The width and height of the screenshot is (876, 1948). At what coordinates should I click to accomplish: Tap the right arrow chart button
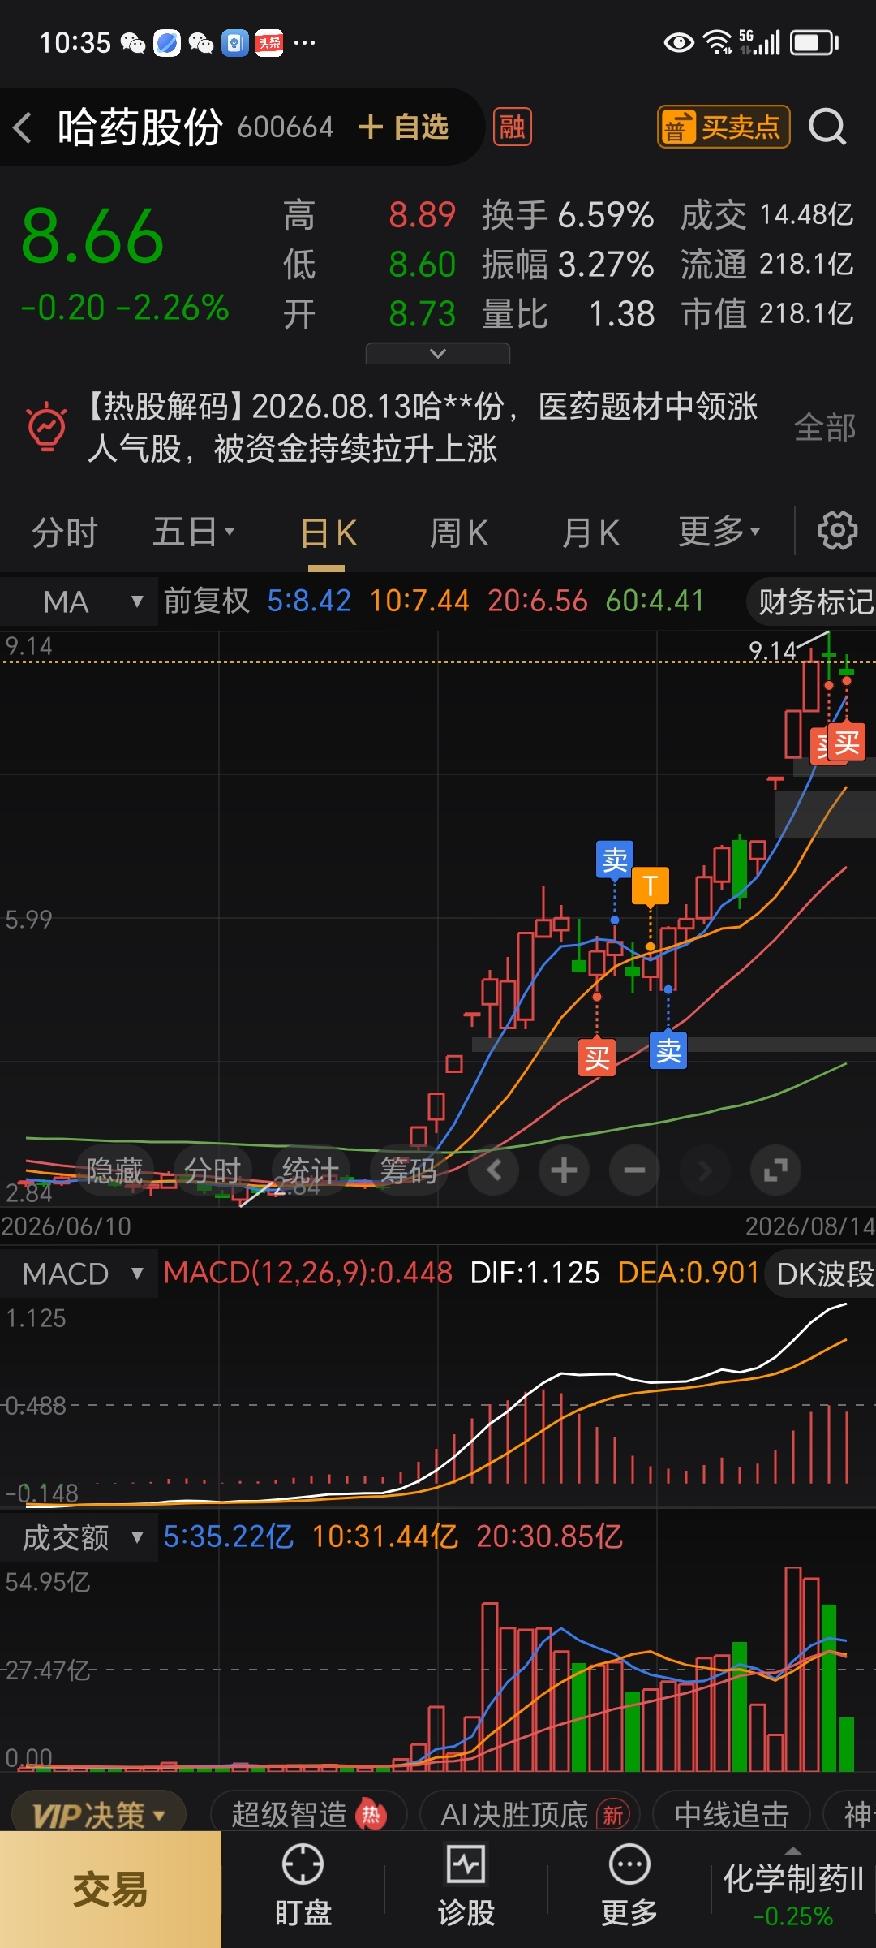705,1170
